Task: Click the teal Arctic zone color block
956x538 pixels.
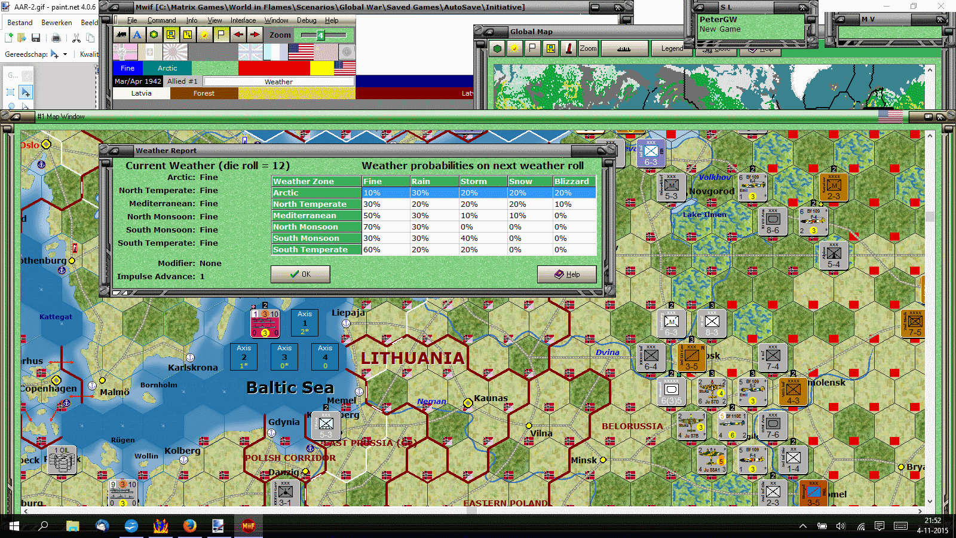Action: click(x=167, y=68)
